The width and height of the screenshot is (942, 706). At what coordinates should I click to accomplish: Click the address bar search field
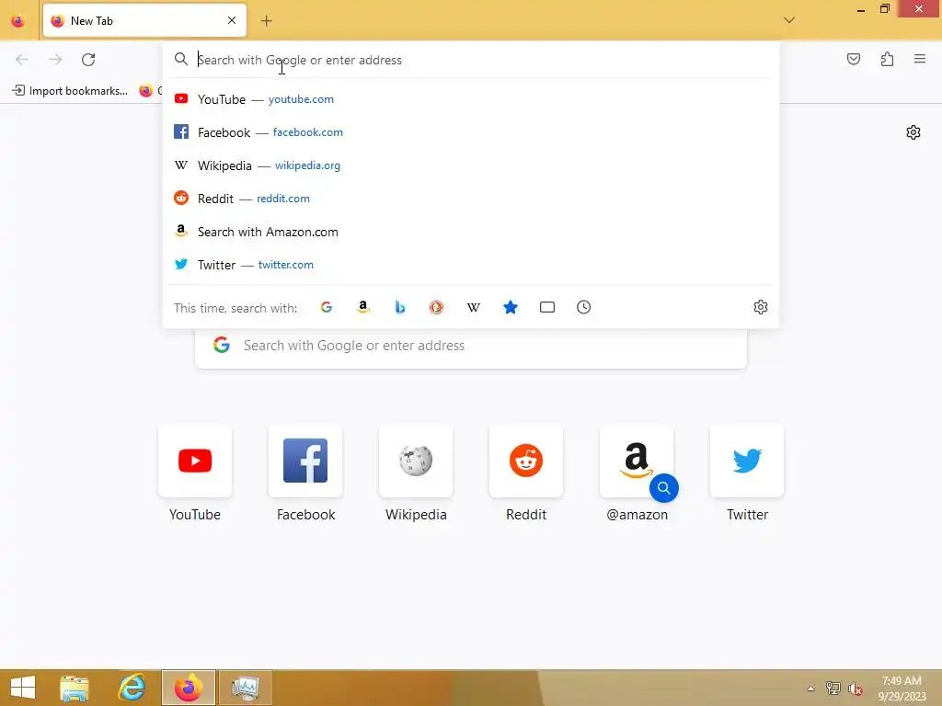point(470,60)
